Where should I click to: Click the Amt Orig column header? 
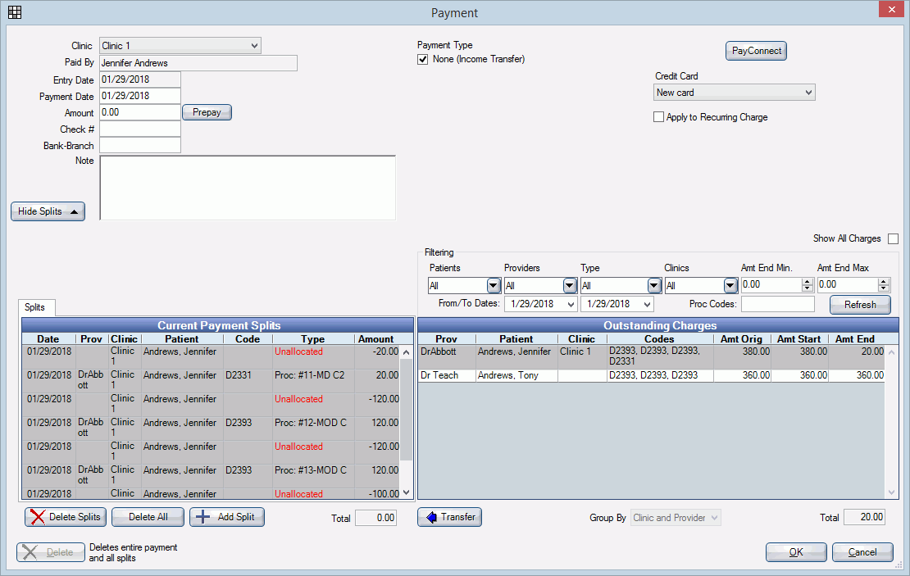click(742, 339)
